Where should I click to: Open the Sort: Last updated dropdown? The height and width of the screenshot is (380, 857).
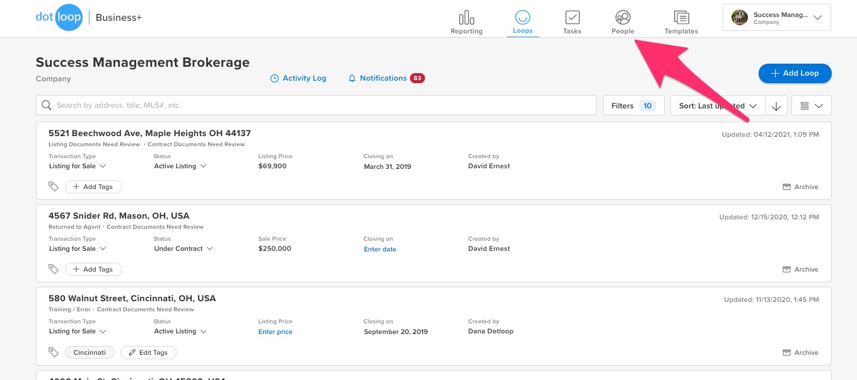717,106
